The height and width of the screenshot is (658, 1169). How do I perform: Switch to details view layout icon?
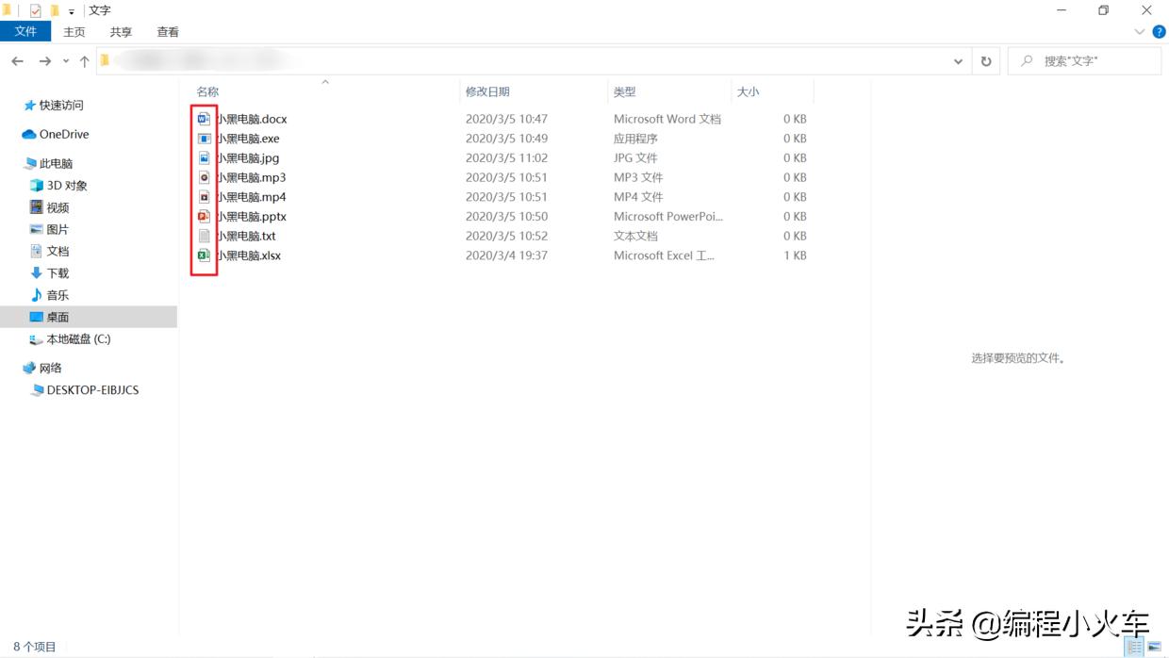(1134, 647)
